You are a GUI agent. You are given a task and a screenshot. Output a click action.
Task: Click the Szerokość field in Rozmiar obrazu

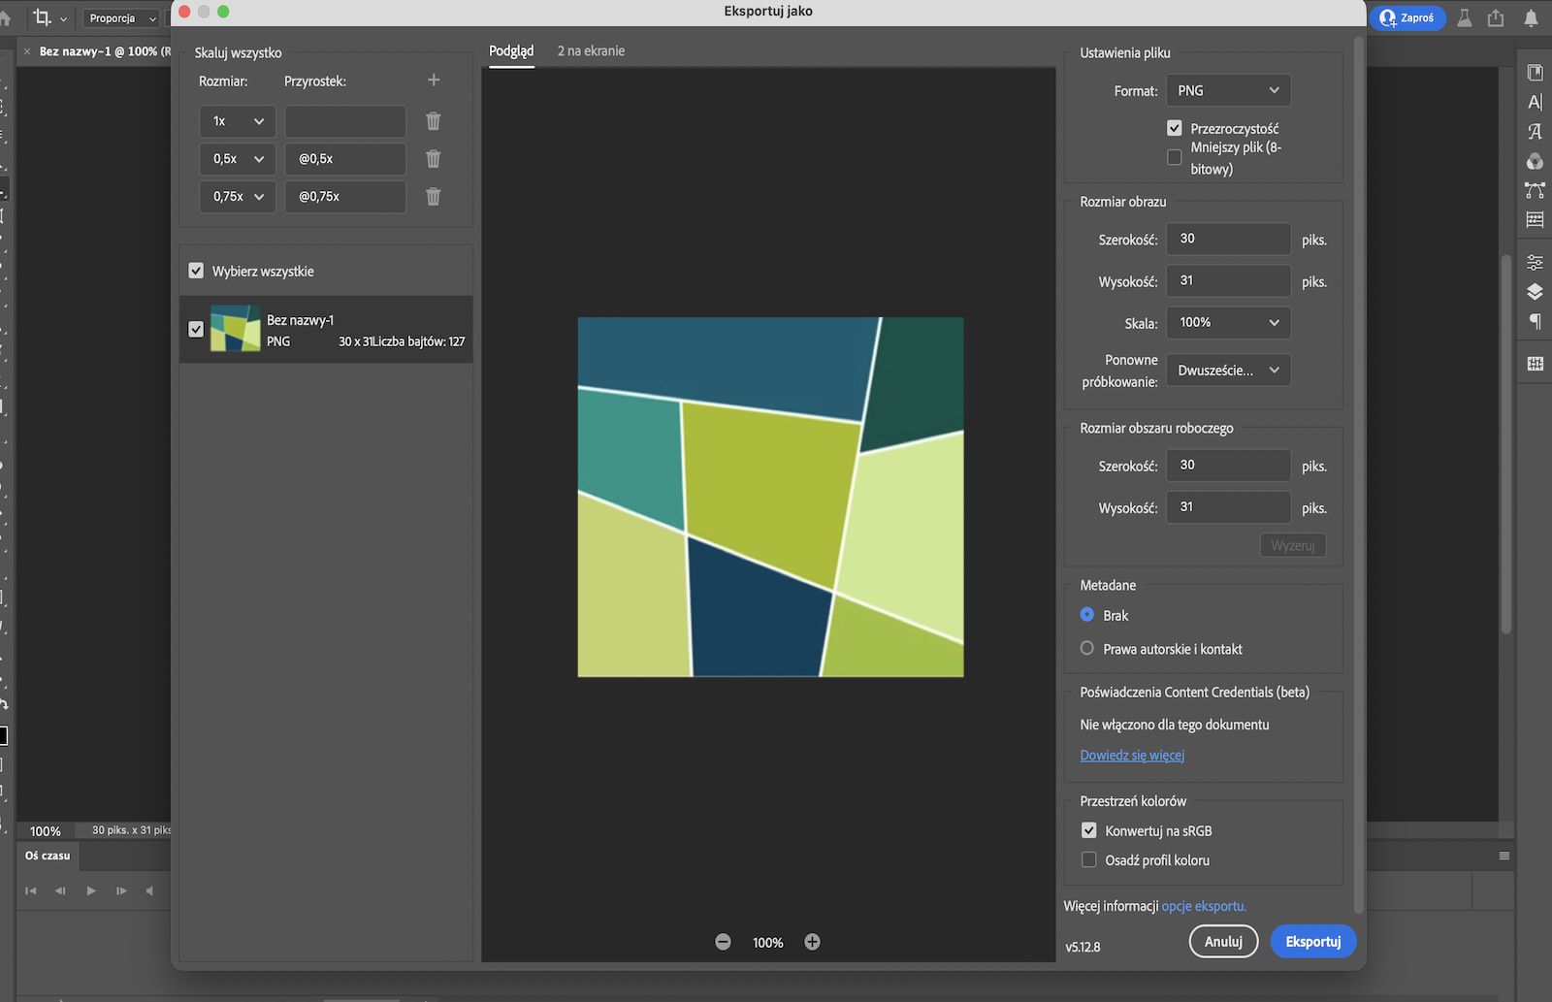[1228, 239]
